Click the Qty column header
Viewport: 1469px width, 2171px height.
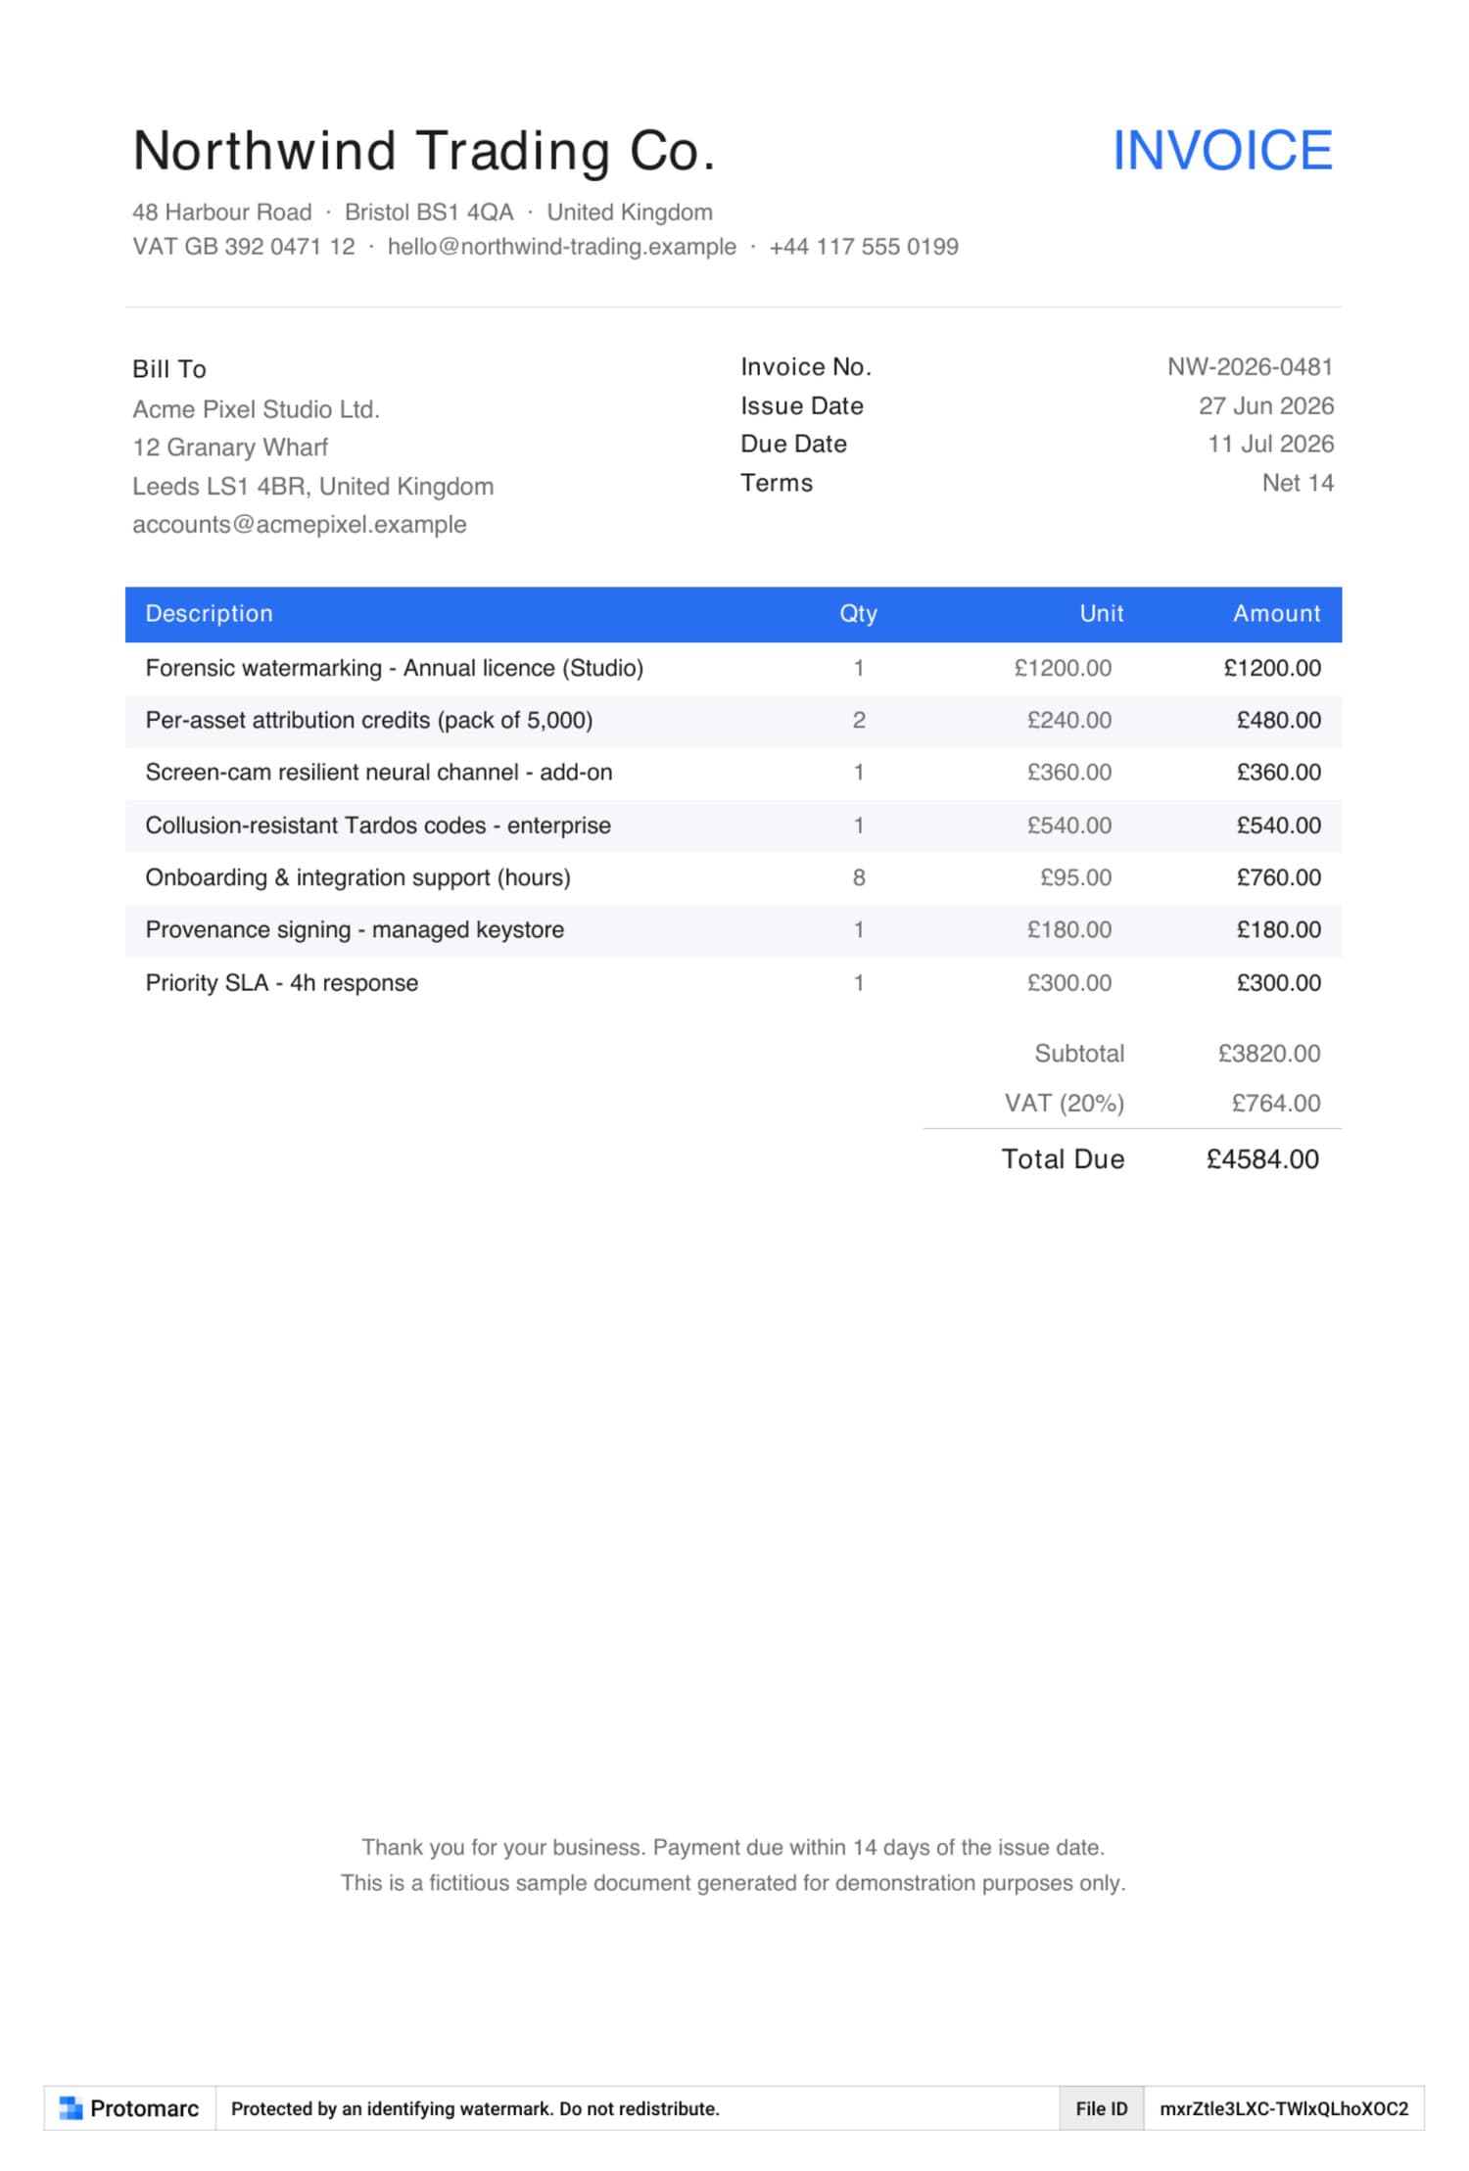[x=858, y=614]
